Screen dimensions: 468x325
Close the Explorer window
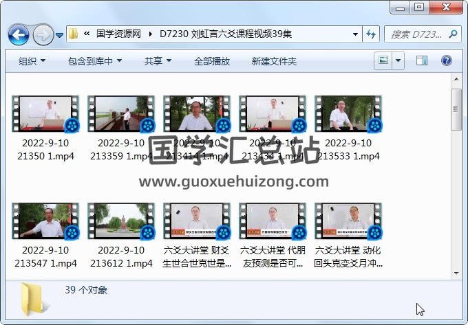pos(446,8)
